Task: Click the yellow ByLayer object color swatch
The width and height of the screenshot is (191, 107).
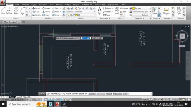Action: [x=134, y=8]
